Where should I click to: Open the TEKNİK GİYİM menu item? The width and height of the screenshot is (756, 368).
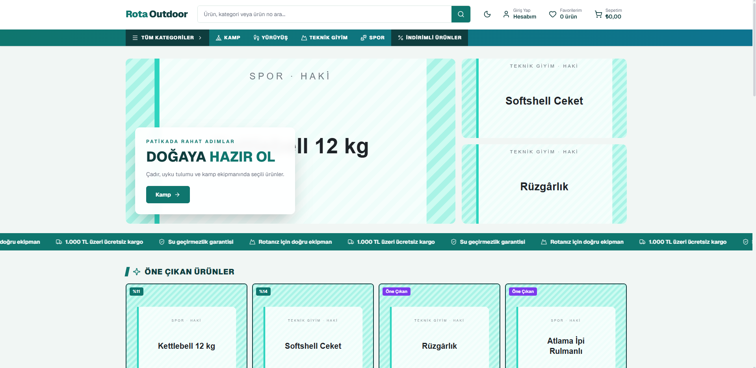point(325,38)
